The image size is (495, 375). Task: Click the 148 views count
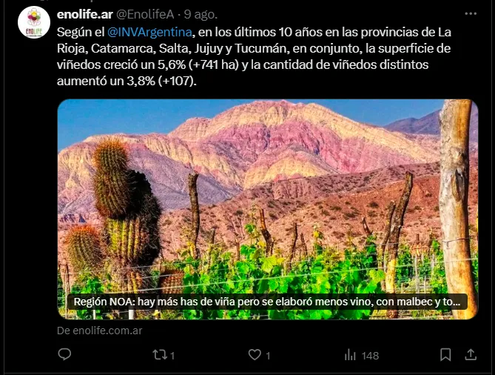(370, 356)
